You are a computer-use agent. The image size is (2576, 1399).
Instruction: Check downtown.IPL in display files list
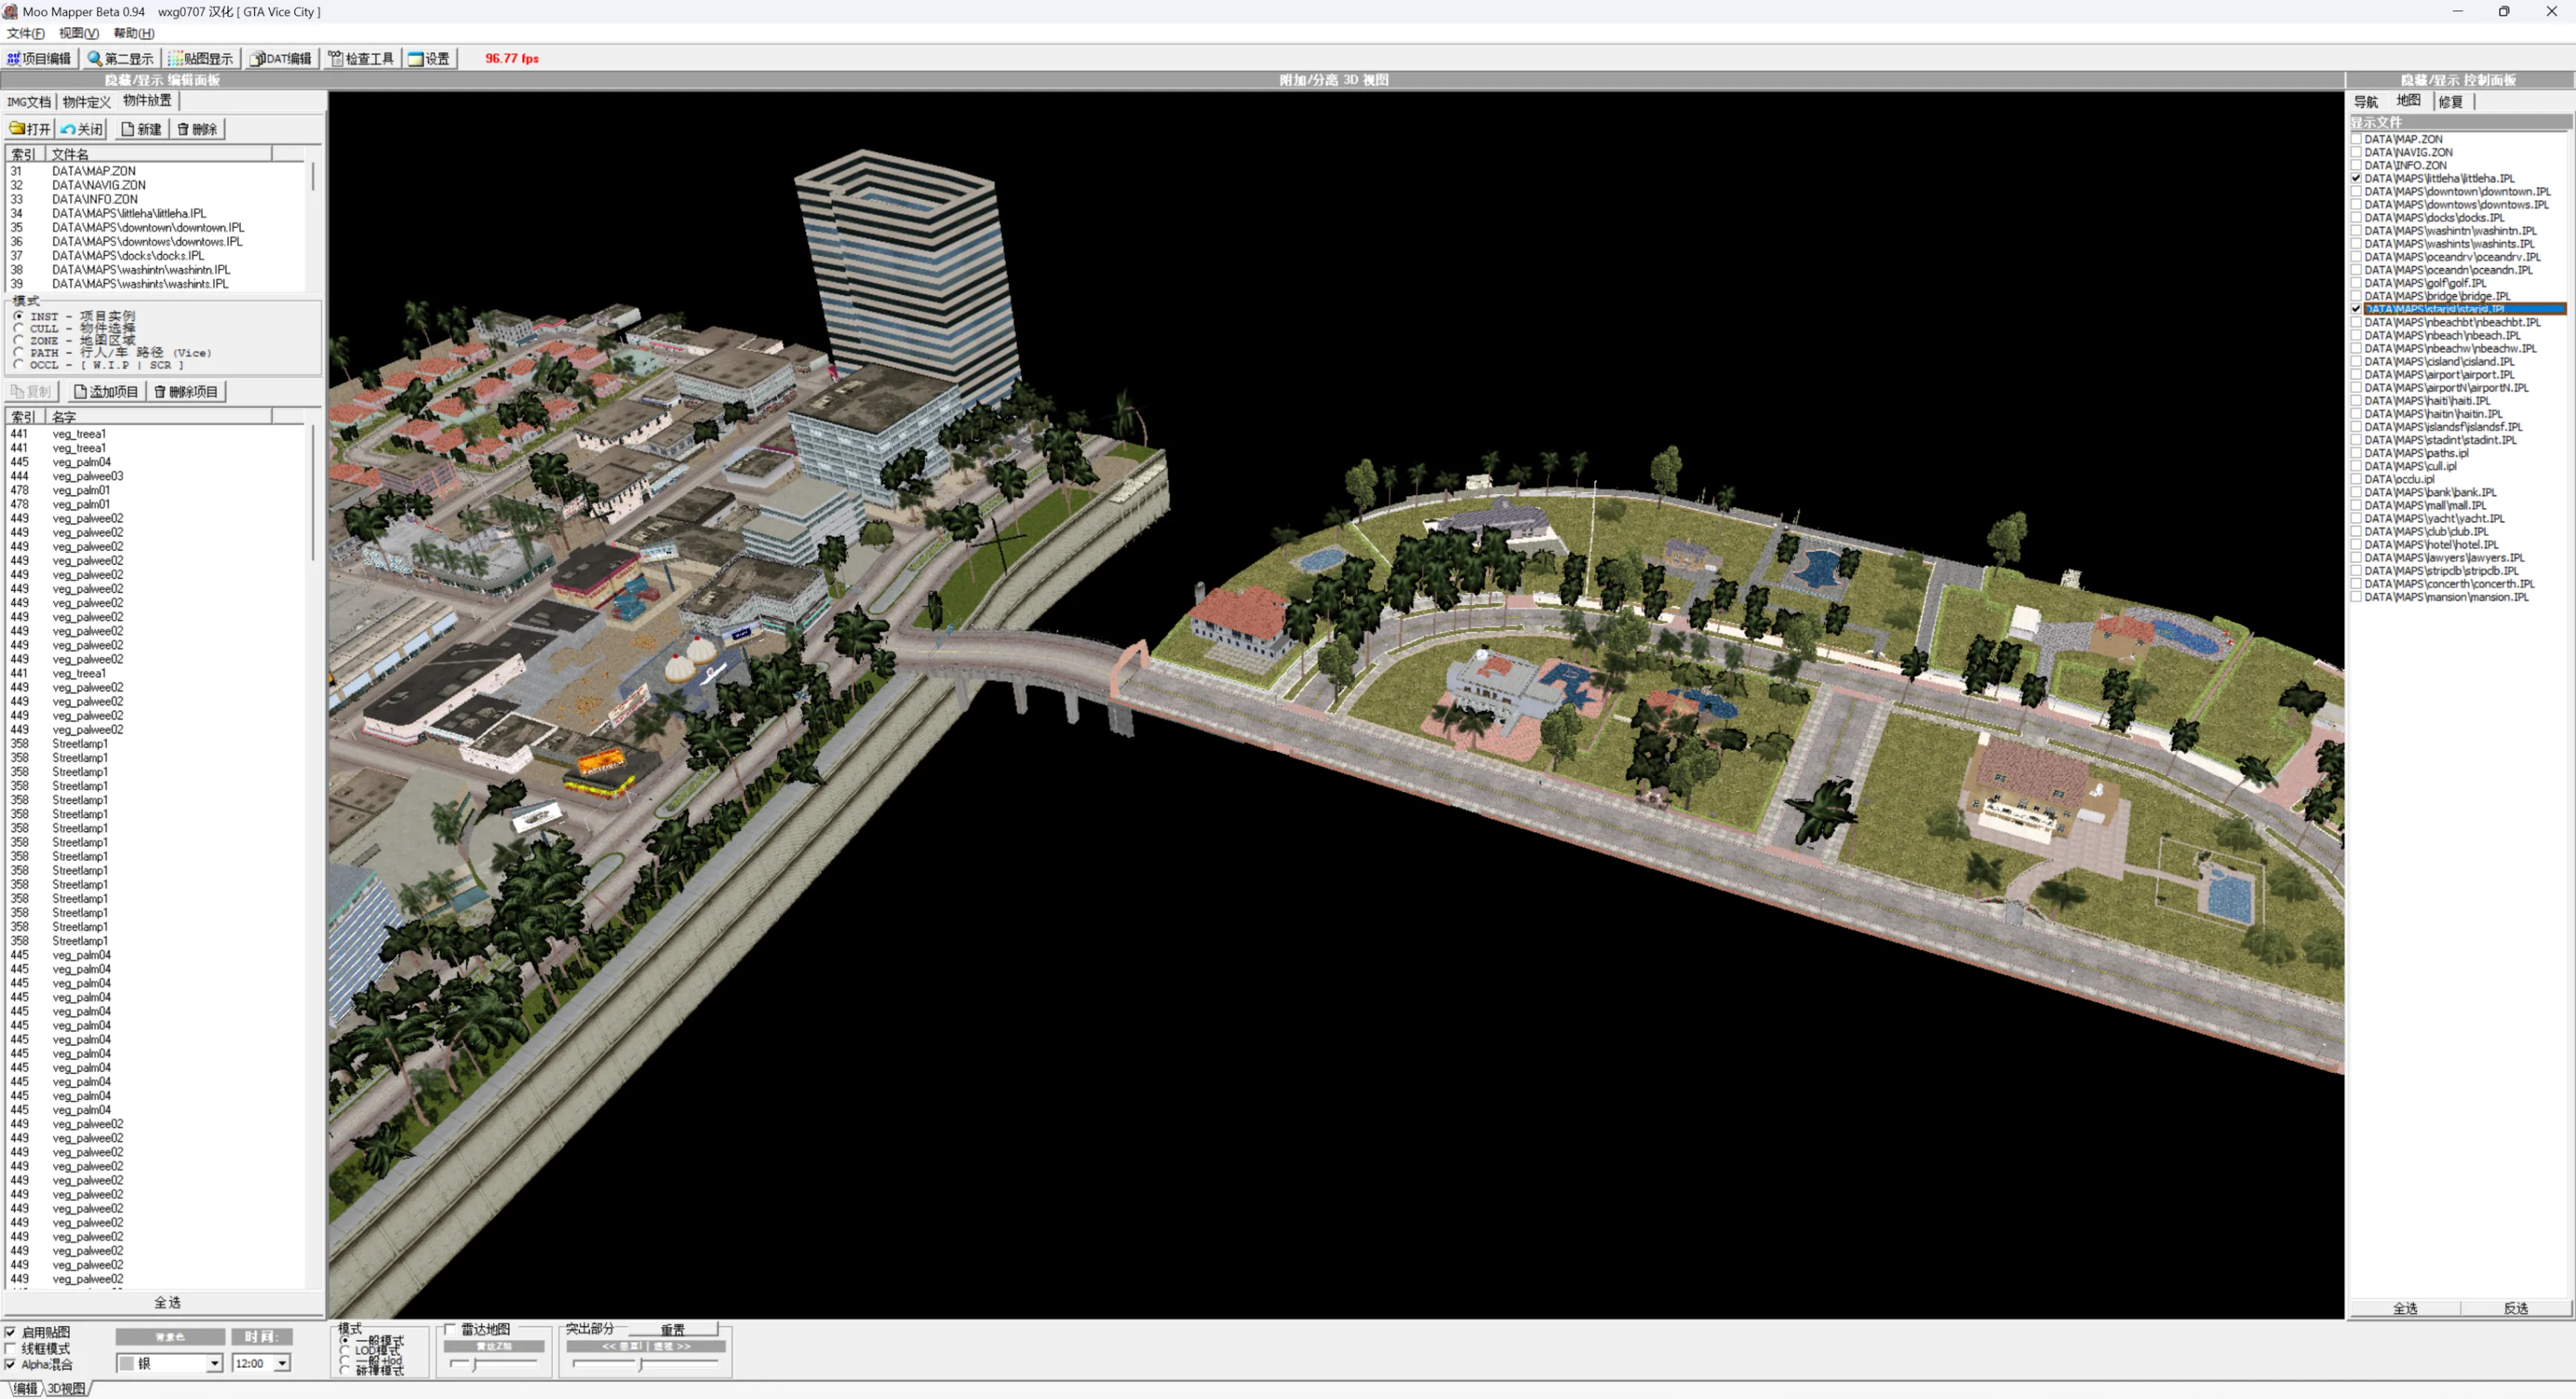point(2357,191)
